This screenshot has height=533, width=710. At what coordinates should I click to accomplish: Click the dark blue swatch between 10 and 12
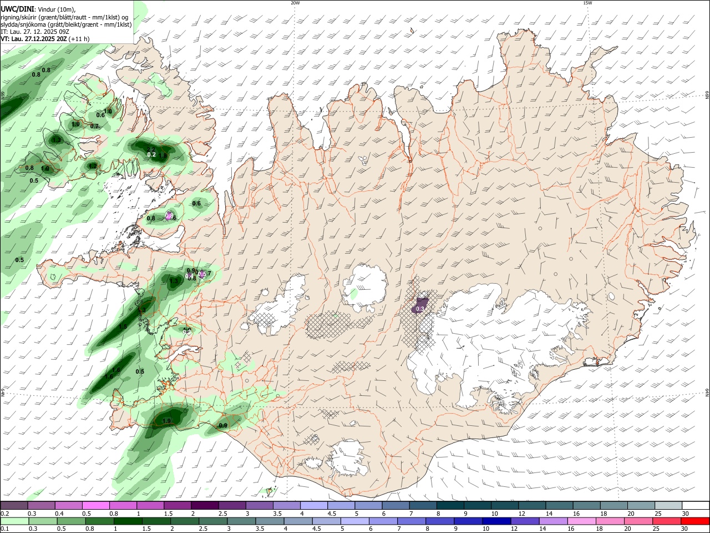coord(496,521)
